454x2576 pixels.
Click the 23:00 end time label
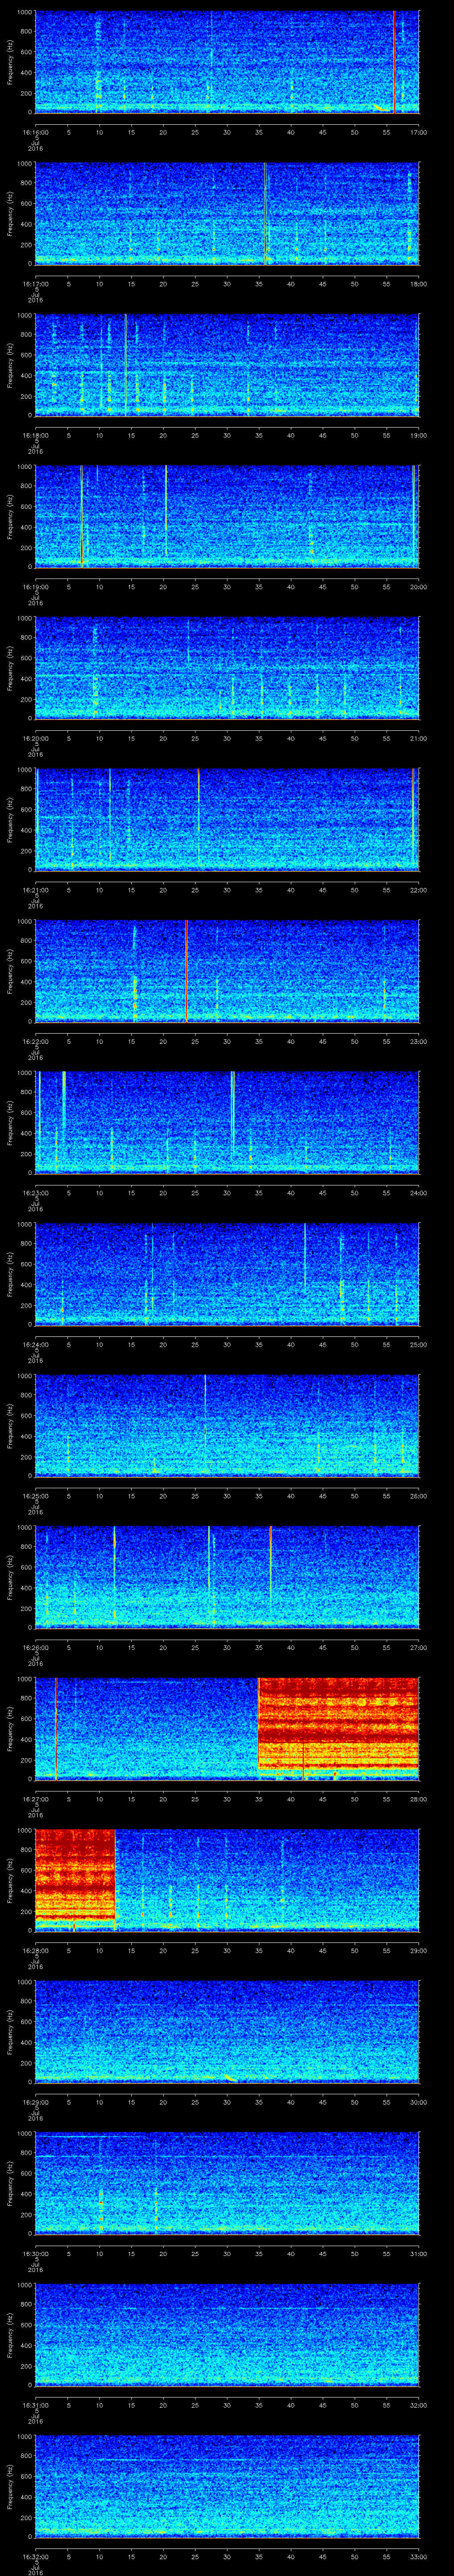pos(418,1042)
